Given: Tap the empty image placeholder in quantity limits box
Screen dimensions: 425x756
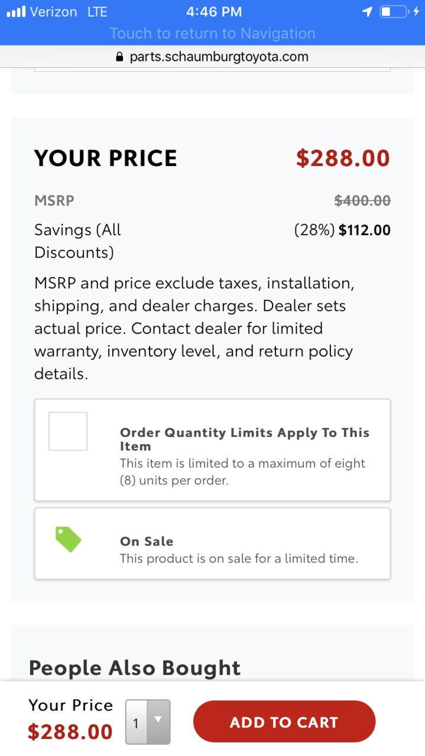Looking at the screenshot, I should click(x=68, y=431).
